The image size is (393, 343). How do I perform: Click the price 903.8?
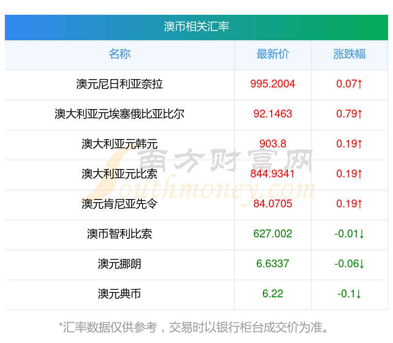pyautogui.click(x=273, y=143)
